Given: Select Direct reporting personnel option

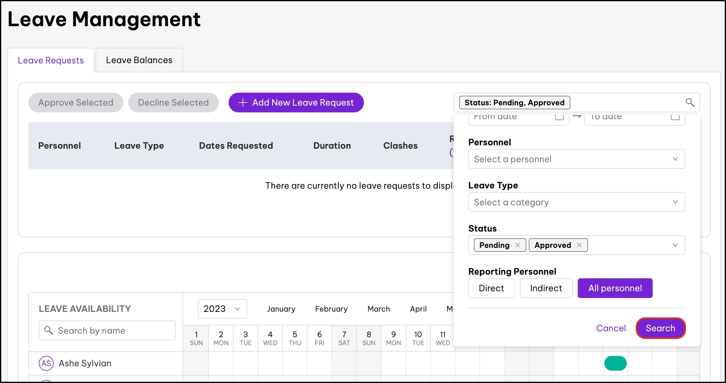Looking at the screenshot, I should pyautogui.click(x=491, y=288).
